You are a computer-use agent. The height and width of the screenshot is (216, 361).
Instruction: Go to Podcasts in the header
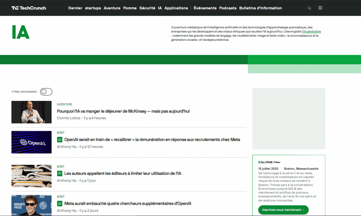pyautogui.click(x=228, y=8)
